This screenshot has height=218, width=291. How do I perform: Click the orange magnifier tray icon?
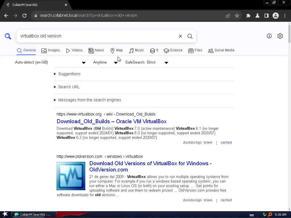coord(270,215)
